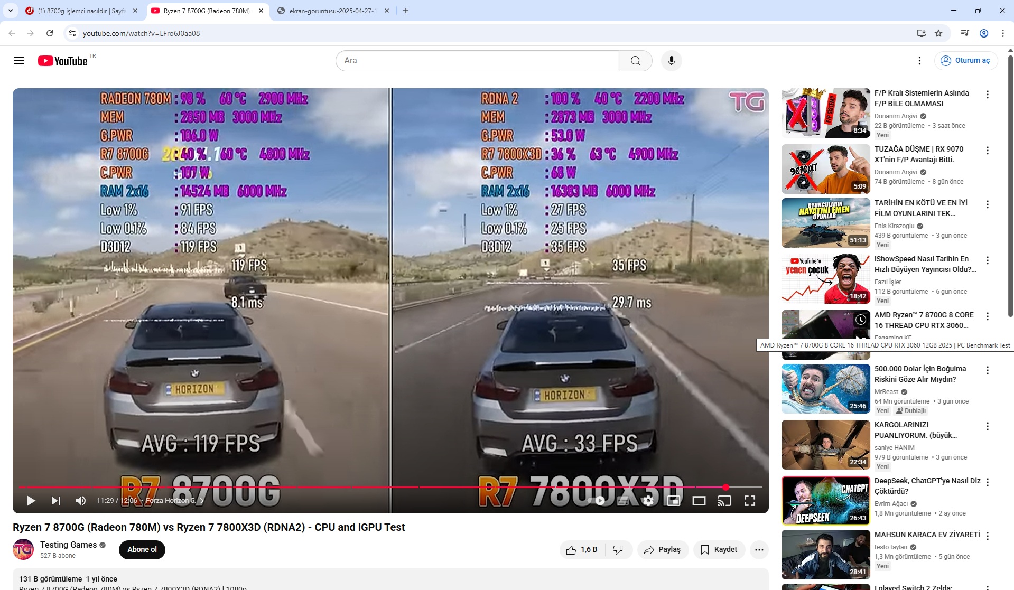Close the ekran-goruntusu tab
This screenshot has height=590, width=1014.
387,11
